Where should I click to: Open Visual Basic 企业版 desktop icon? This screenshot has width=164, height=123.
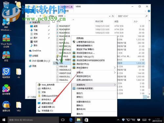click(6, 41)
